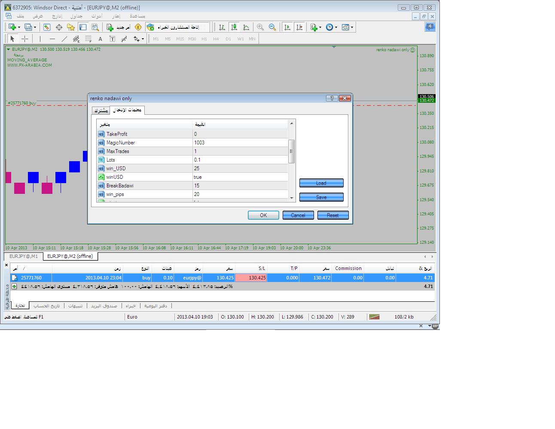555x429 pixels.
Task: Open the أدوات menu
Action: pos(97,16)
